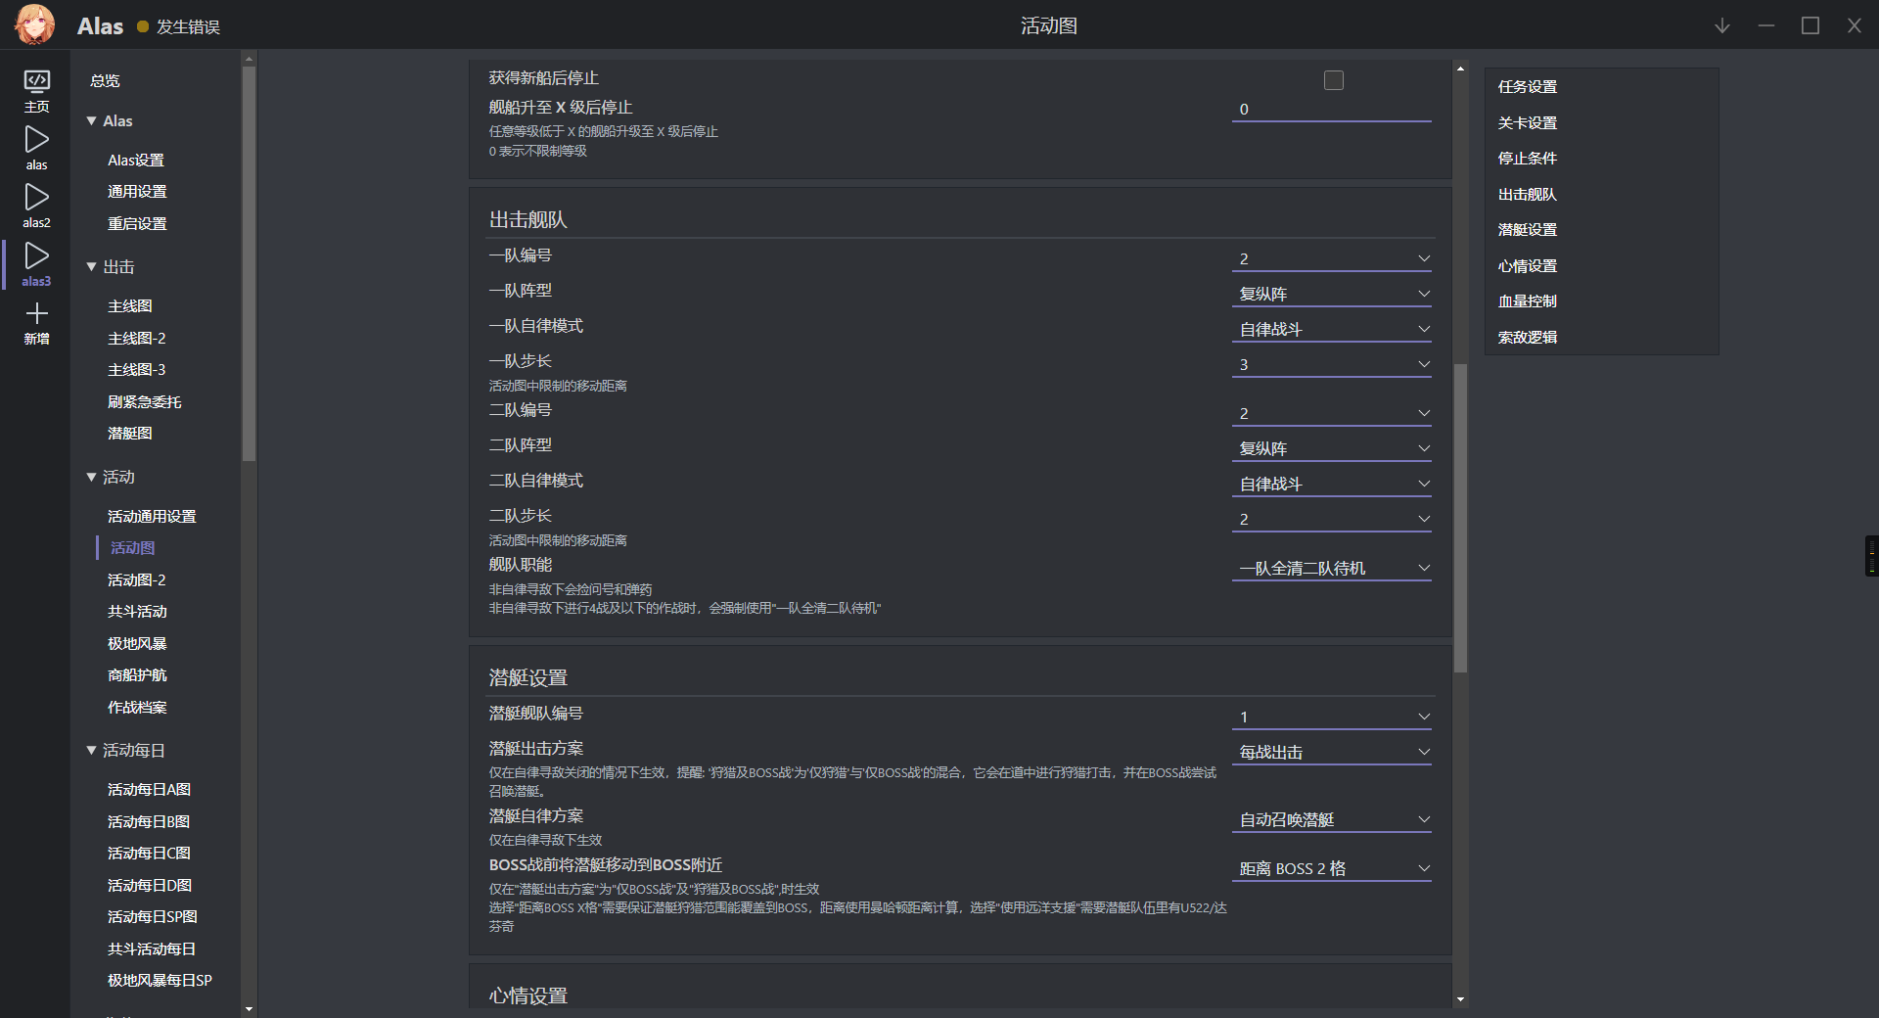1879x1018 pixels.
Task: Open 活动每日A图 menu item
Action: tap(149, 789)
